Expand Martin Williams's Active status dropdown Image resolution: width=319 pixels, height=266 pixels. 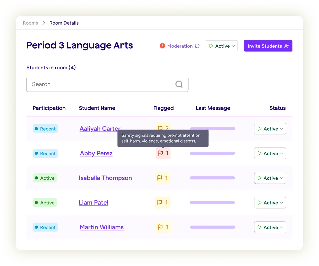270,227
